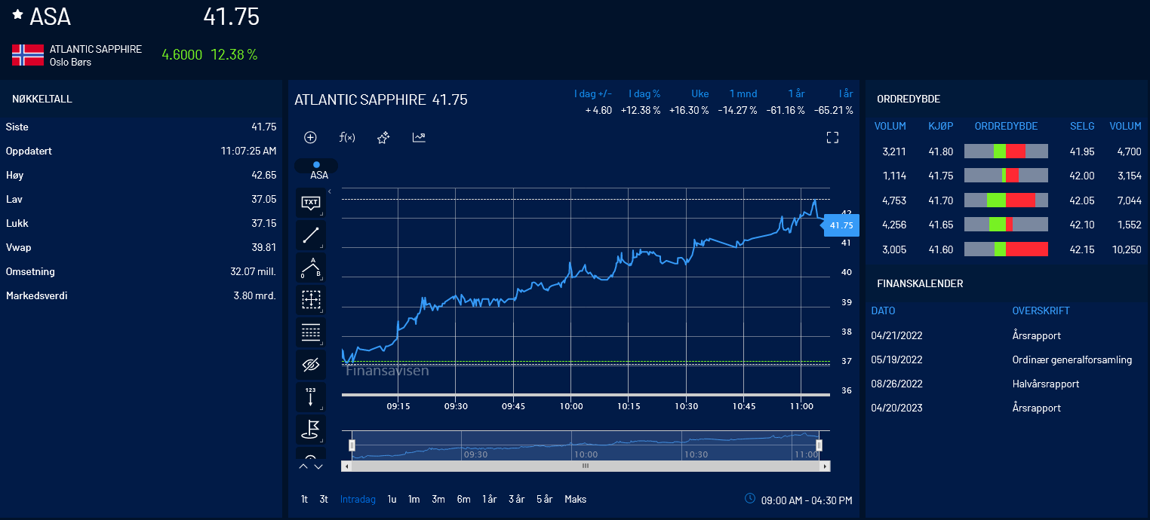The image size is (1150, 520).
Task: Click the ask price 42.05
Action: [1082, 200]
